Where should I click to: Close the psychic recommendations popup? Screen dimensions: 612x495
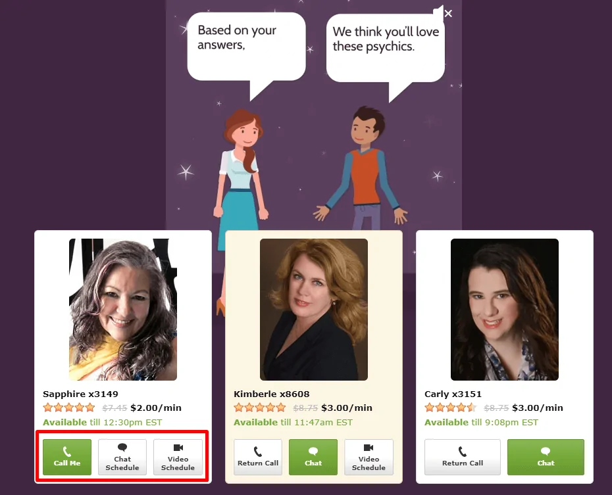point(448,14)
